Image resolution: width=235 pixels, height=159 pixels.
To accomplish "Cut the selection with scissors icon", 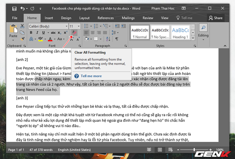I will tap(22, 26).
